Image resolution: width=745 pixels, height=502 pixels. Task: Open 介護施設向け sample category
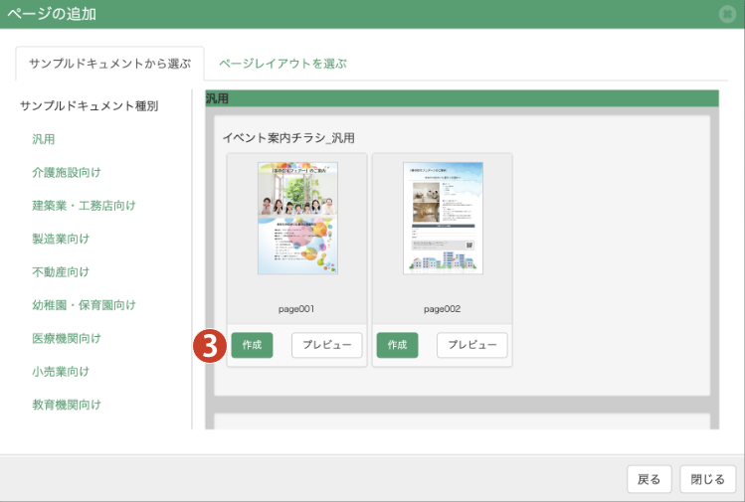[66, 172]
